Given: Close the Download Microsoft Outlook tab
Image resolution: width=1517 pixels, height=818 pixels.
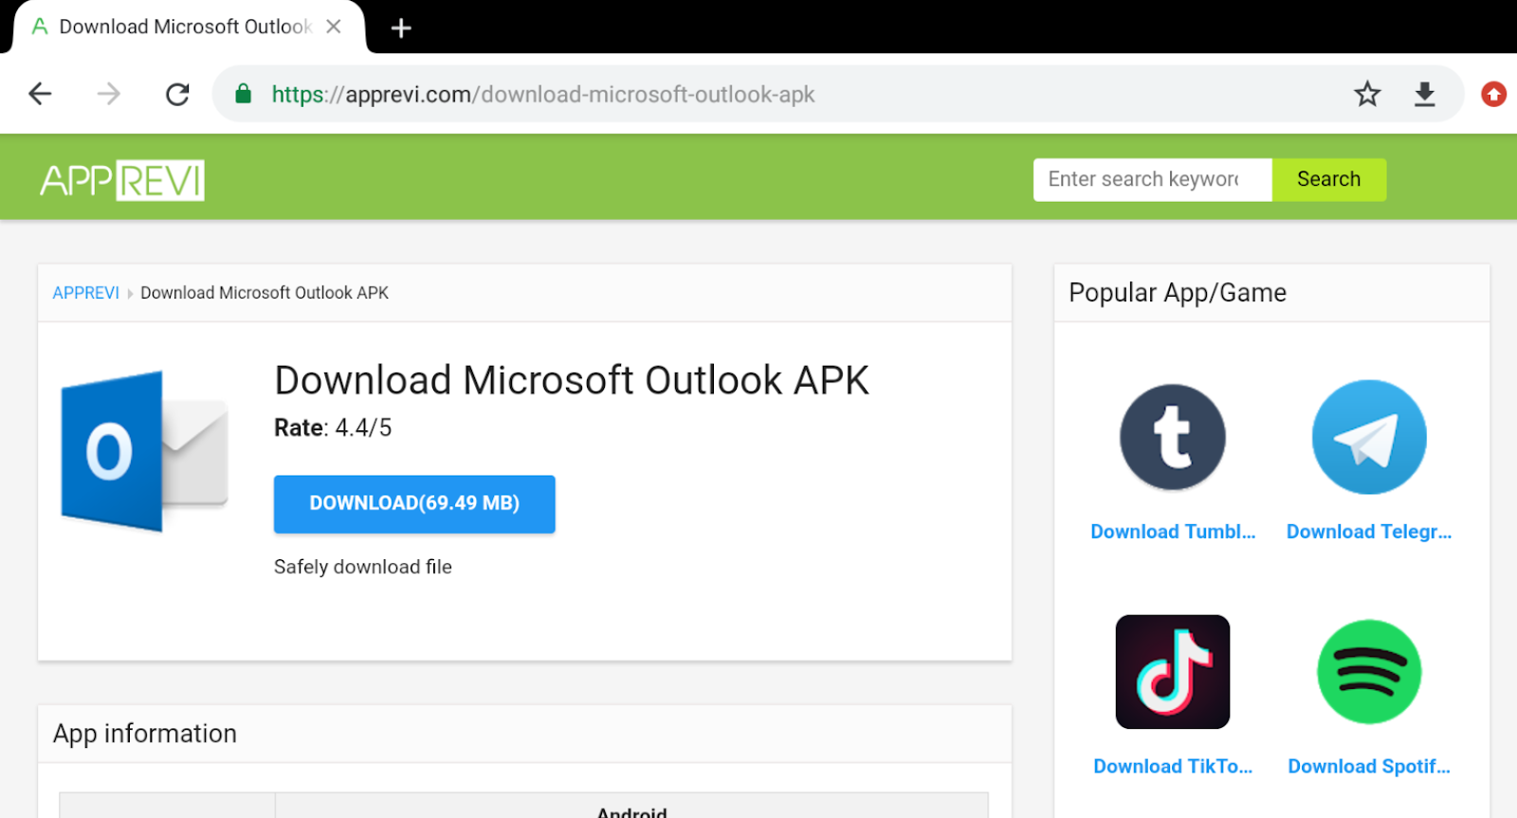Looking at the screenshot, I should pyautogui.click(x=334, y=27).
